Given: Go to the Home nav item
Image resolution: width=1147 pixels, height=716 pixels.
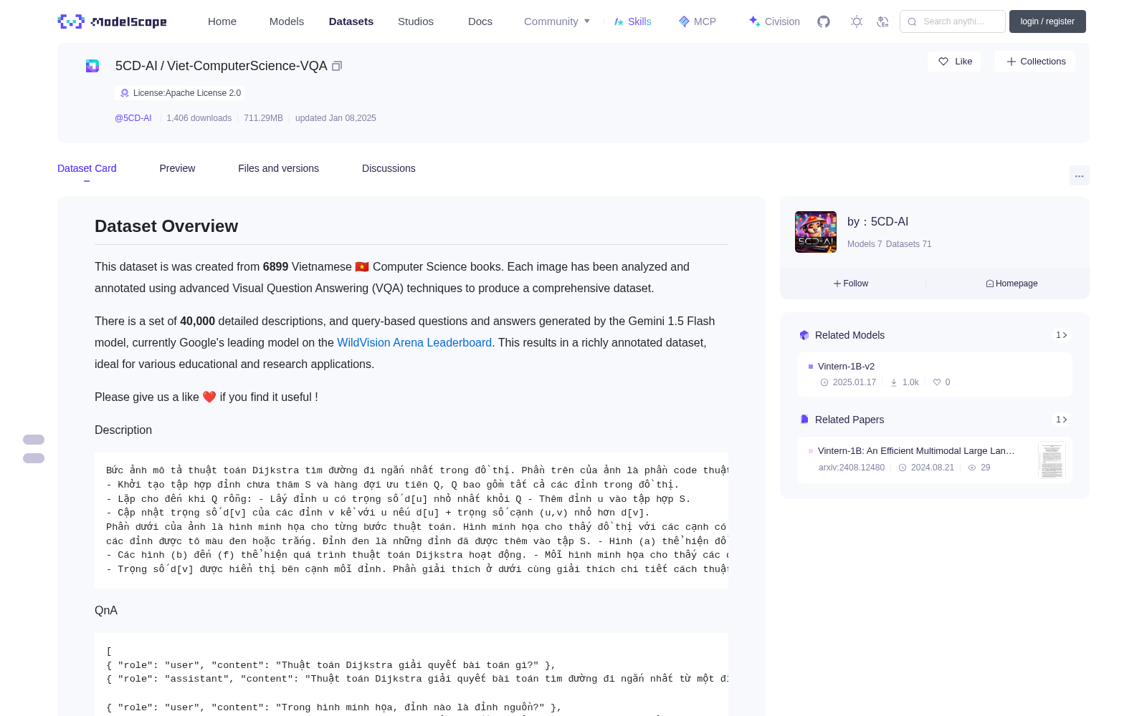Looking at the screenshot, I should click(222, 21).
